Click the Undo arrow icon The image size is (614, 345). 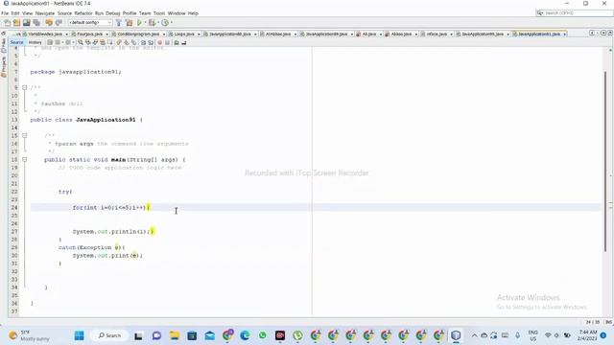49,23
